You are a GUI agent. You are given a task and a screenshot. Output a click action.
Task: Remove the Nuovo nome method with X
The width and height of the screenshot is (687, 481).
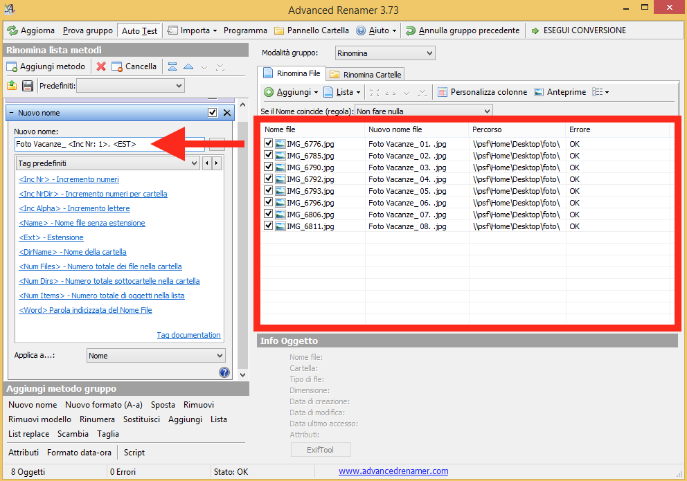[x=227, y=113]
